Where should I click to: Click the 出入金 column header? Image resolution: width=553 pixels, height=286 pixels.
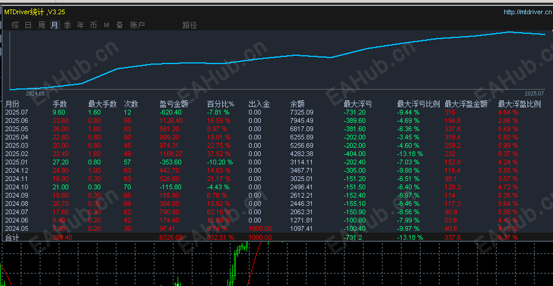[259, 104]
